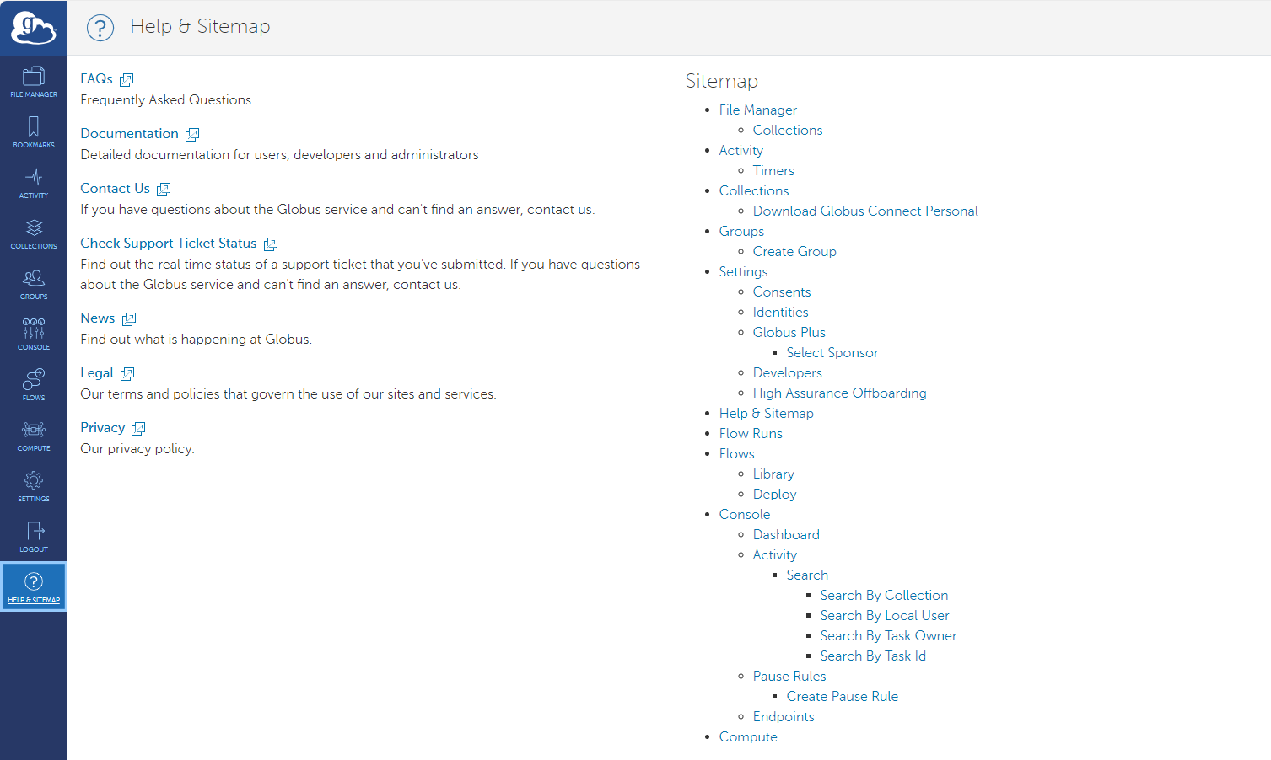Open Check Support Ticket Status link
The width and height of the screenshot is (1271, 760).
[168, 243]
